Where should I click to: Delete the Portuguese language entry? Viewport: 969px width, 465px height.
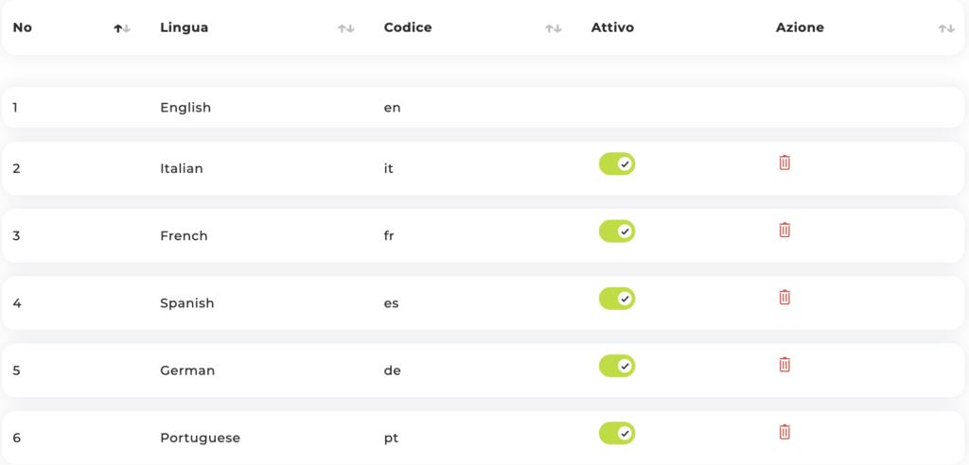click(784, 432)
